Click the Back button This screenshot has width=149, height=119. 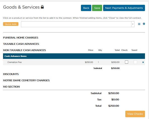click(86, 8)
